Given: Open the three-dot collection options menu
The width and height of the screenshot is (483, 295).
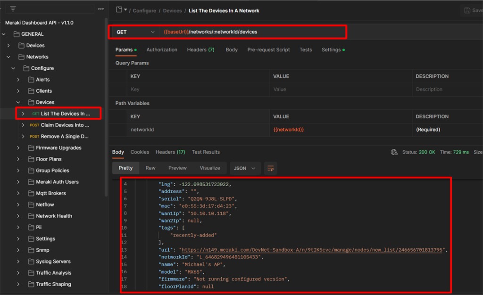Looking at the screenshot, I should [100, 8].
